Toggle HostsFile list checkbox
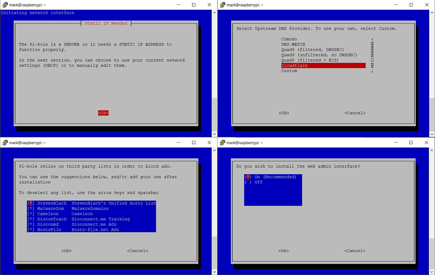 (31, 230)
